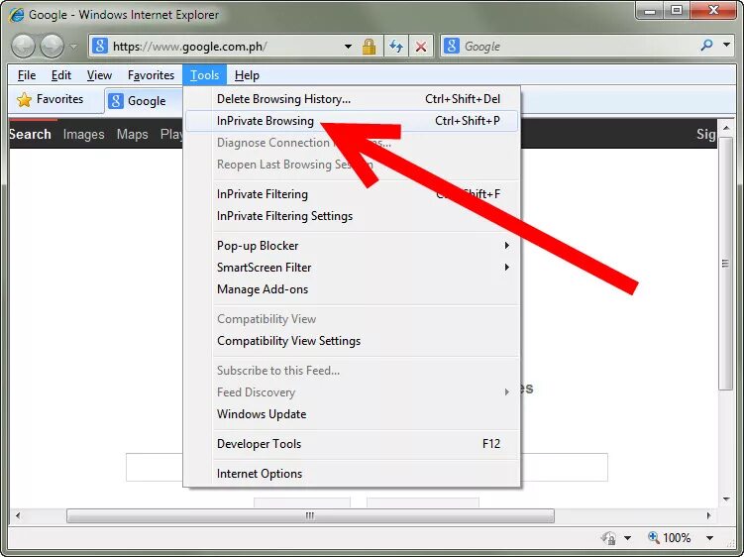Click the vertical scrollbar up arrow
Viewport: 744px width, 557px height.
coord(726,128)
